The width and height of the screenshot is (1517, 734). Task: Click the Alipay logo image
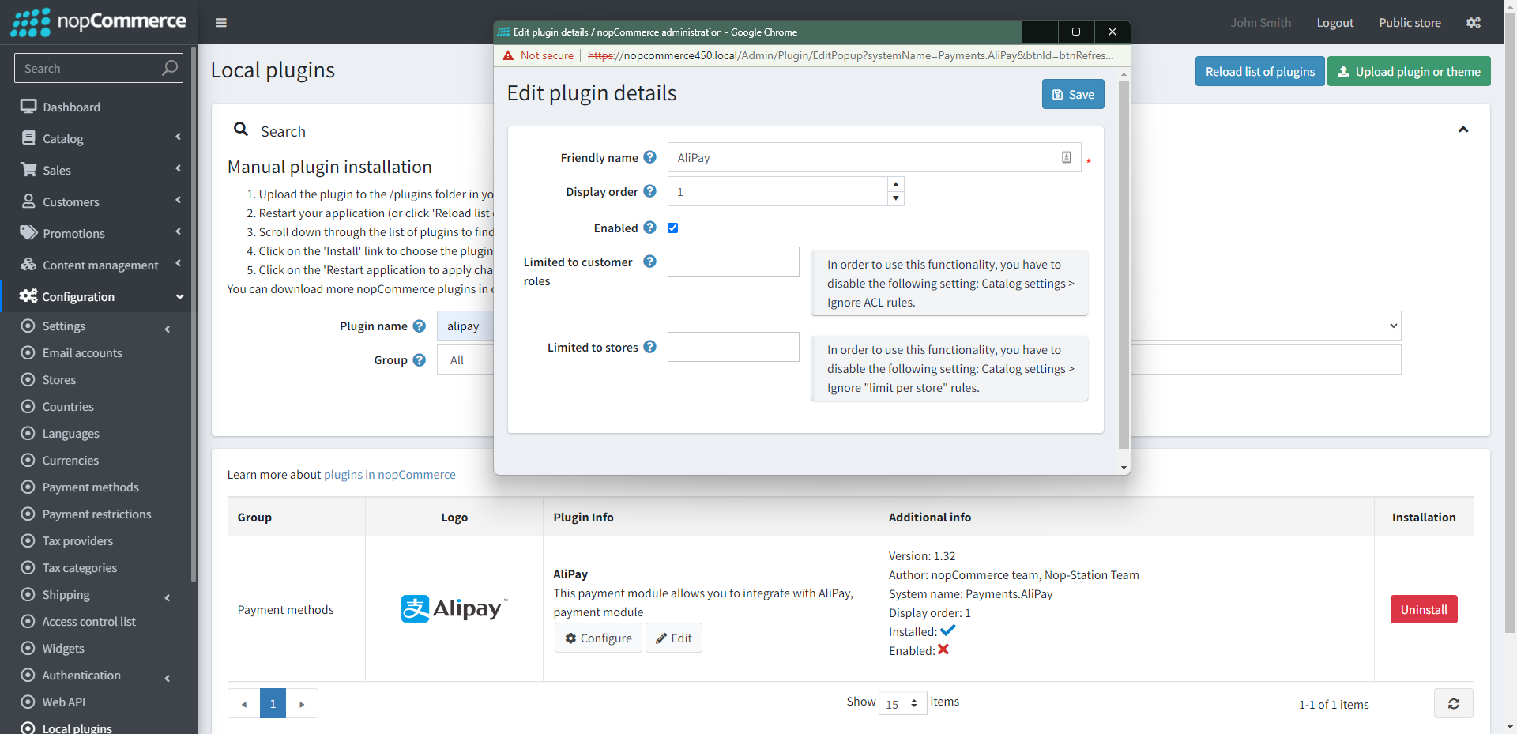click(x=454, y=608)
